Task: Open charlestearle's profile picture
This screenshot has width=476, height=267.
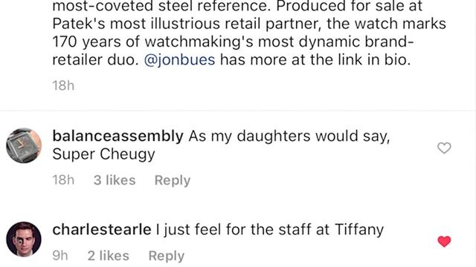Action: tap(24, 239)
